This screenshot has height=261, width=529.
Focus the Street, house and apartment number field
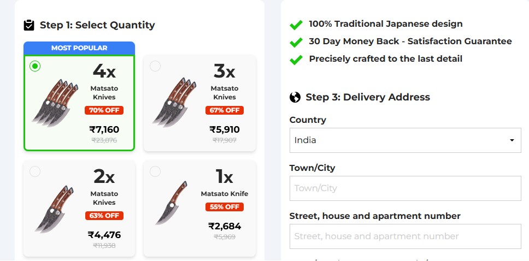coord(405,236)
